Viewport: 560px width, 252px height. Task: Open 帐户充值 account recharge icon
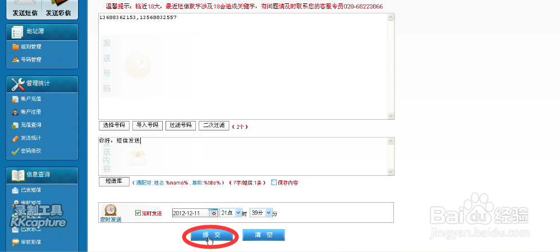15,99
